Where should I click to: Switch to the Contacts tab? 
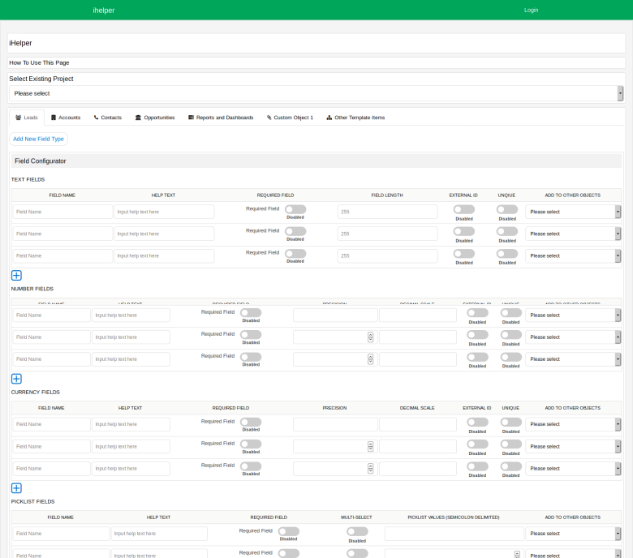[108, 118]
